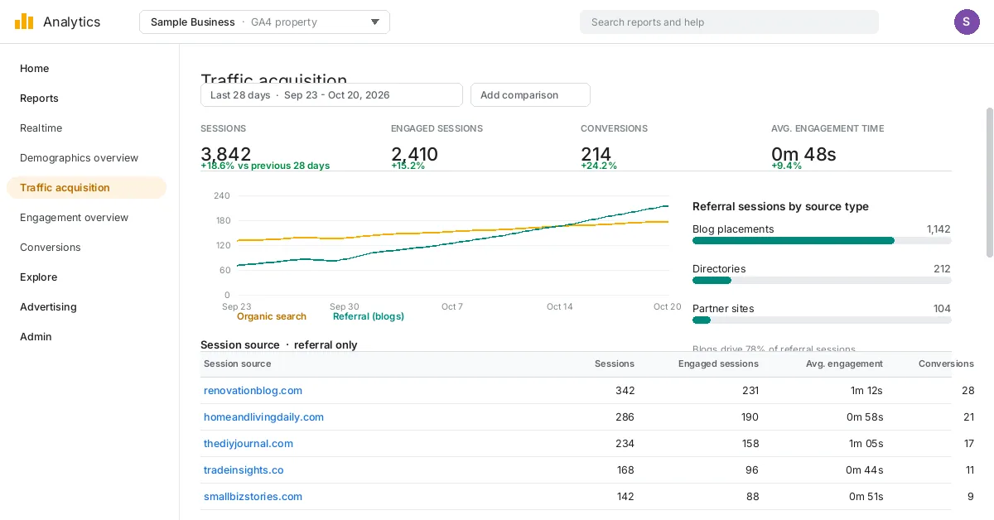
Task: Click the SESSIONS metric value 3,842
Action: pyautogui.click(x=226, y=154)
